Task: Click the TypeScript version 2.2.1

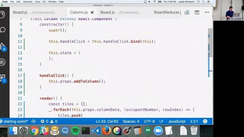Action: [x=194, y=121]
